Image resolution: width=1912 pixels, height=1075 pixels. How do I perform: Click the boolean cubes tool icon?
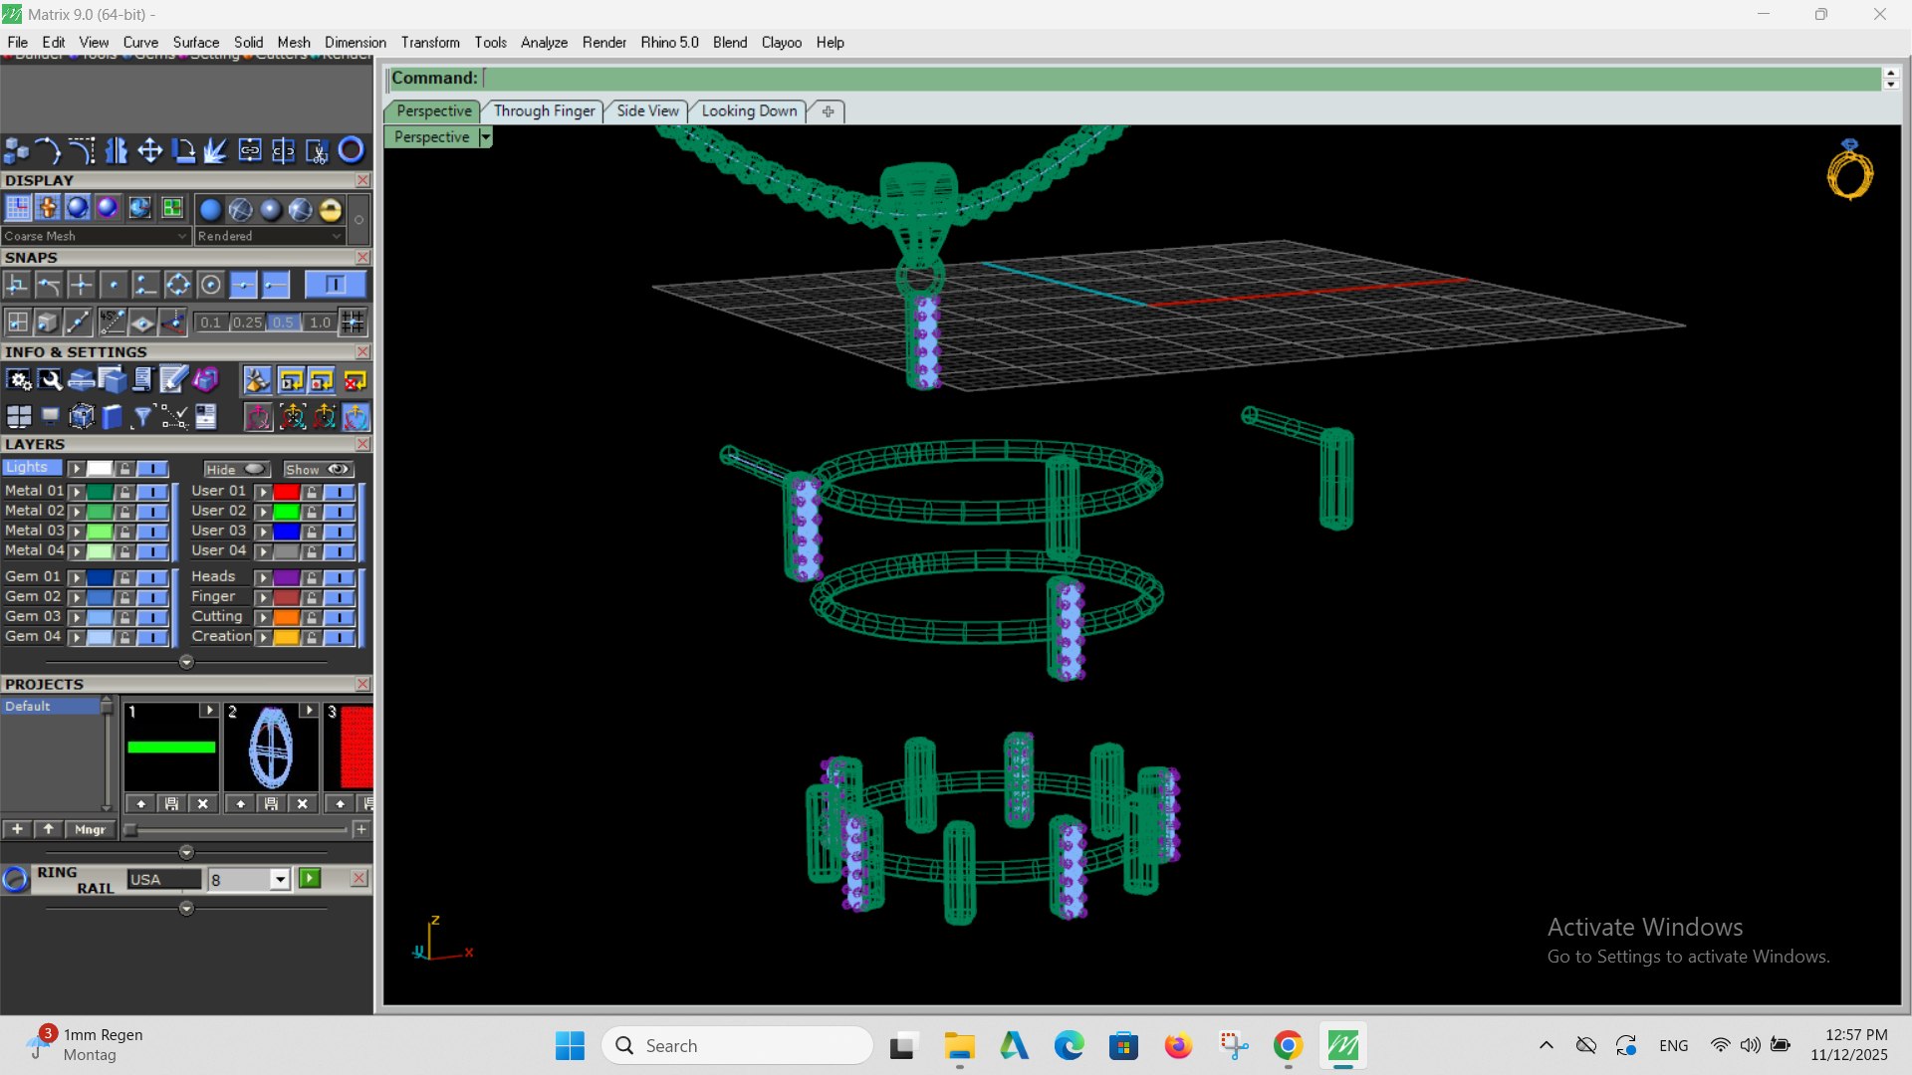point(17,150)
